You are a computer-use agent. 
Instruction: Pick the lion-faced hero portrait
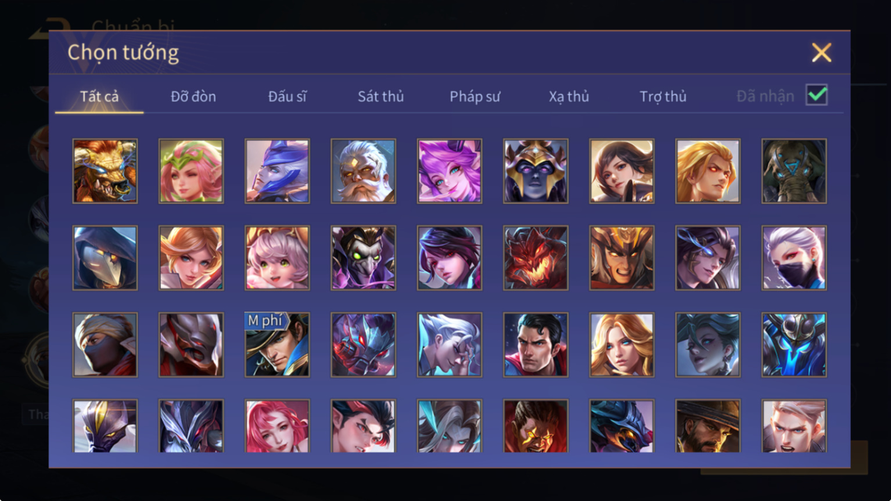tap(105, 171)
